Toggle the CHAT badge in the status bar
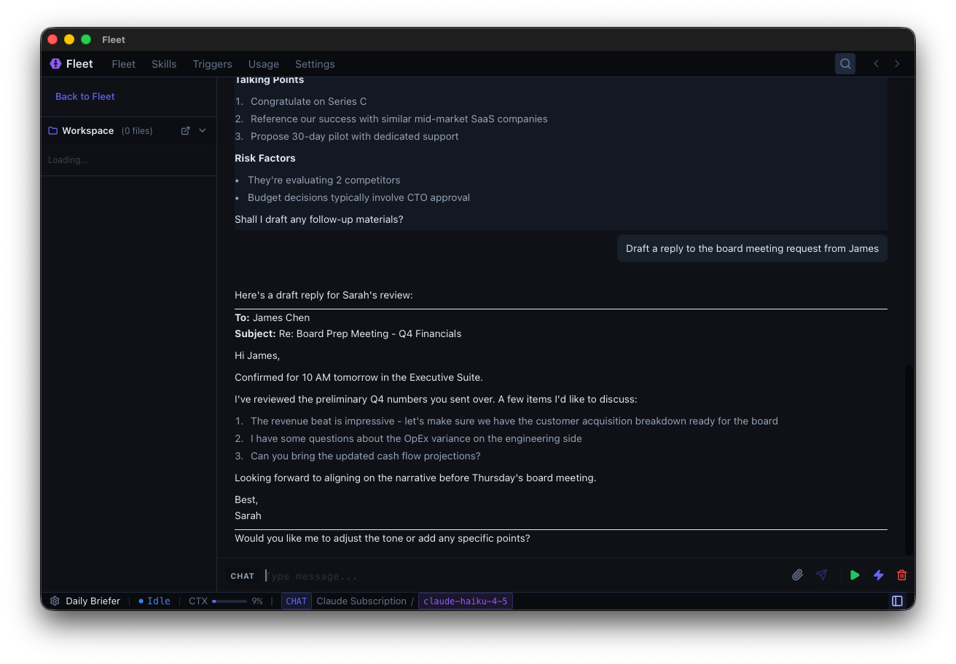The height and width of the screenshot is (664, 956). pyautogui.click(x=296, y=601)
